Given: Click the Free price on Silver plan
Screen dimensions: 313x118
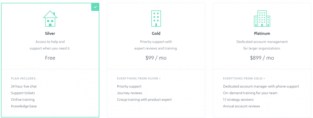Looking at the screenshot, I should (x=50, y=58).
